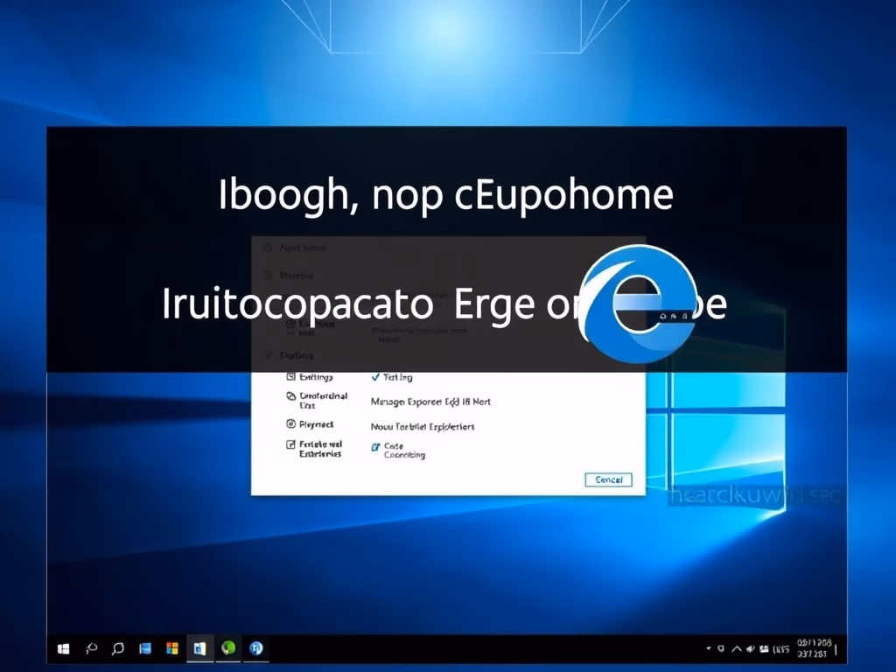Open the blue folder icon on taskbar
896x672 pixels.
point(145,648)
